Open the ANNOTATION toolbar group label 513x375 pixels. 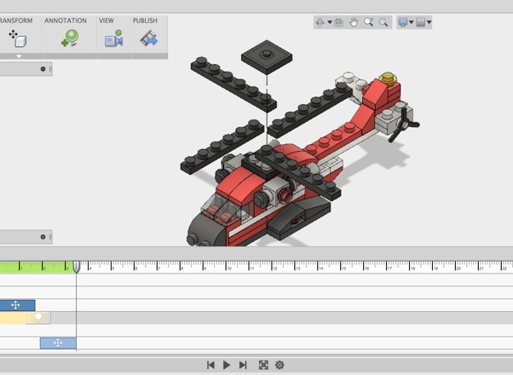pos(66,20)
